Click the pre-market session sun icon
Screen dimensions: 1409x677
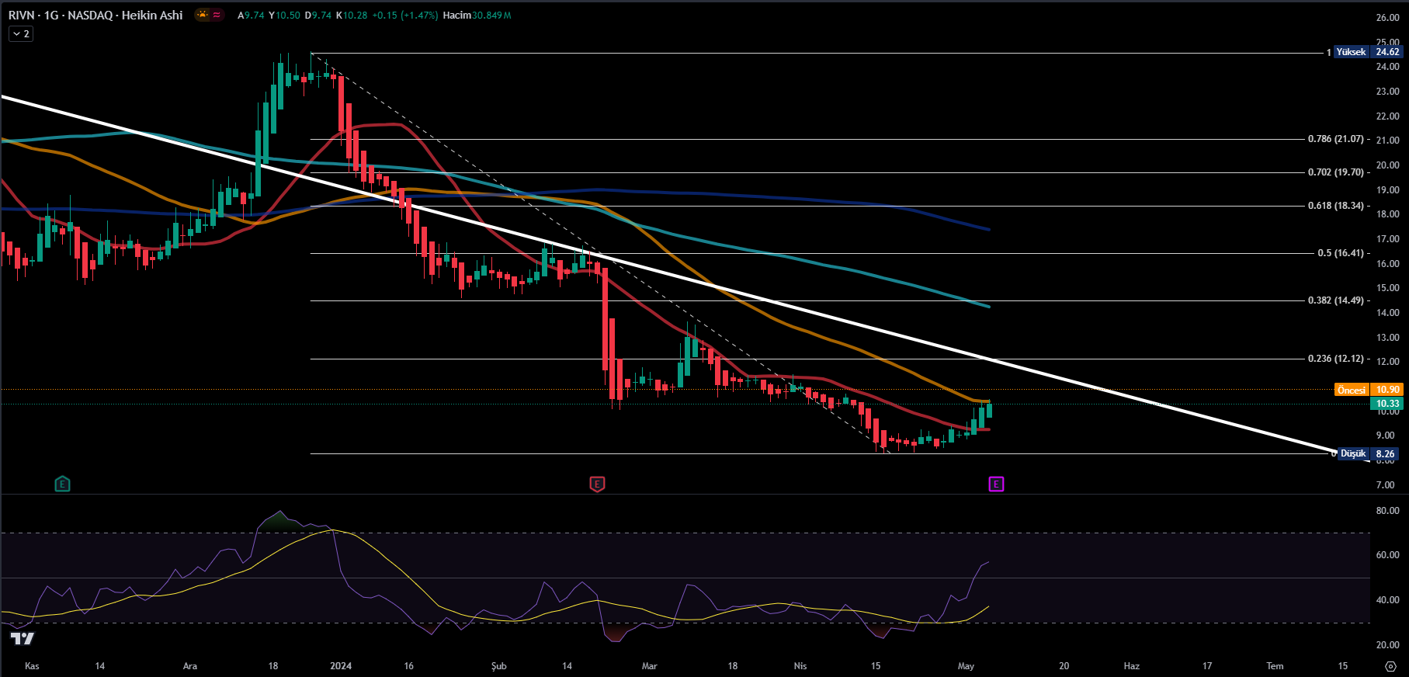202,15
